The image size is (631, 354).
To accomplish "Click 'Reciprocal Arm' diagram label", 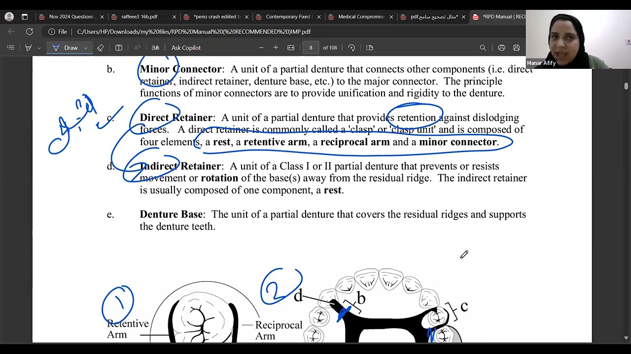I will [x=279, y=330].
